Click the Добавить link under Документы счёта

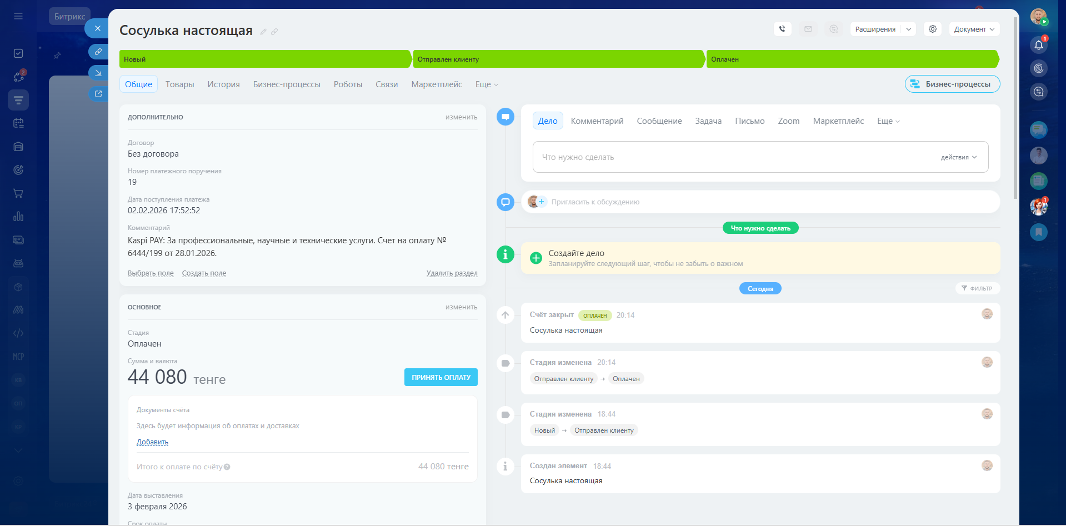pyautogui.click(x=152, y=442)
